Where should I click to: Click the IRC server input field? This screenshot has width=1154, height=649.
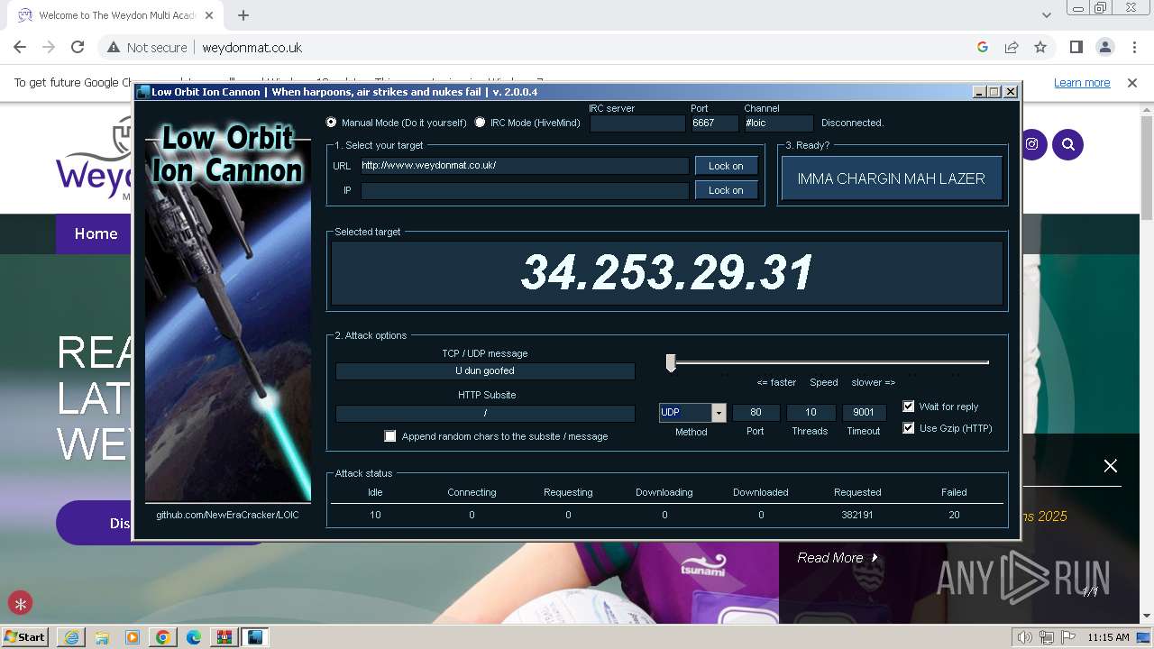(637, 123)
